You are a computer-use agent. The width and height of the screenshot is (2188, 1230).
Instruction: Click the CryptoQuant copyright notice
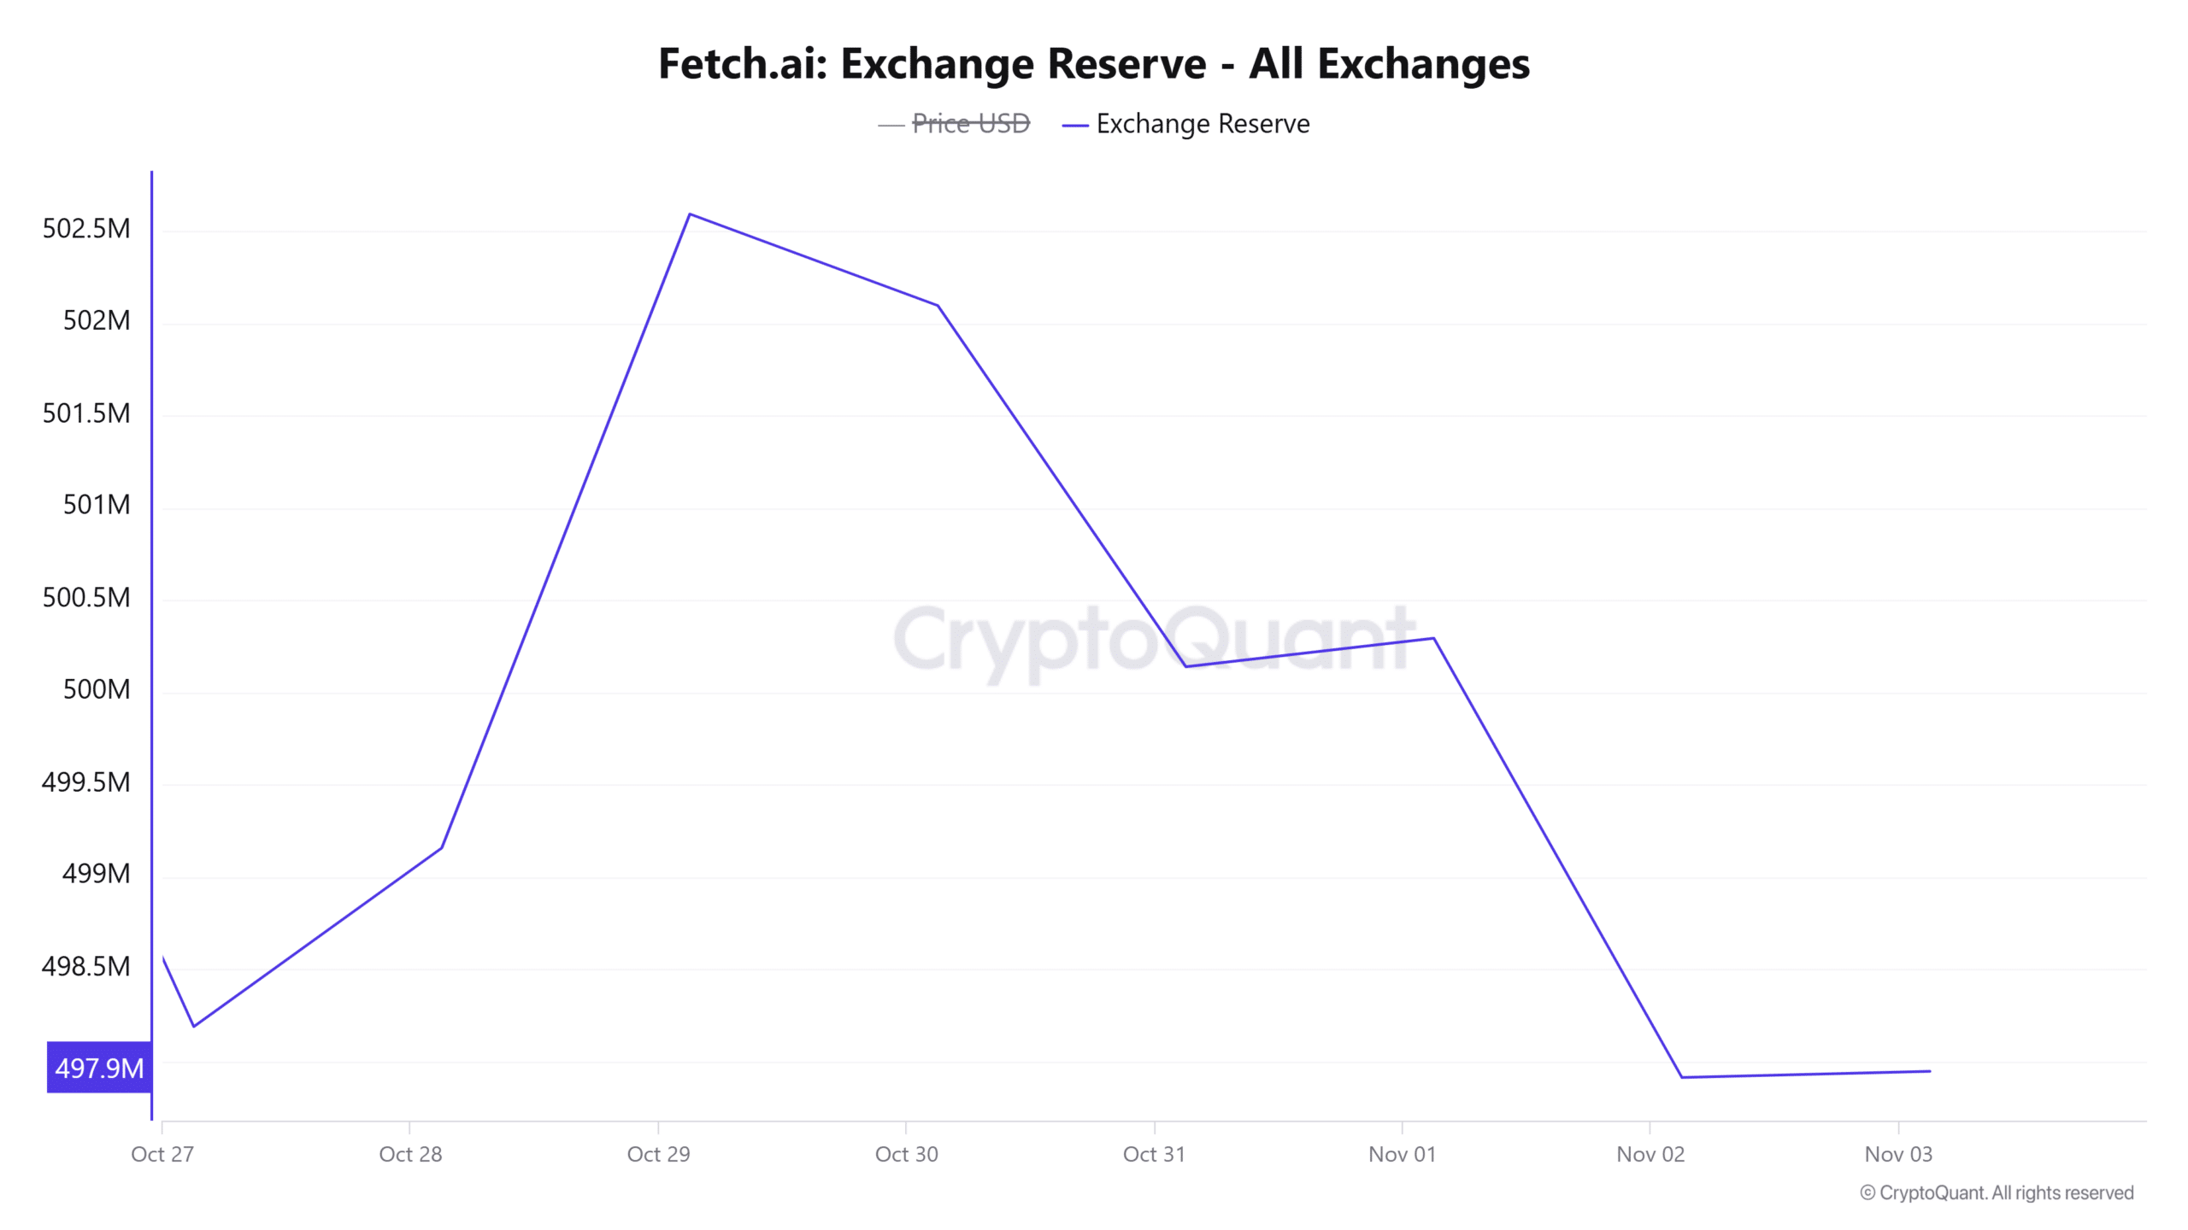click(x=1997, y=1193)
